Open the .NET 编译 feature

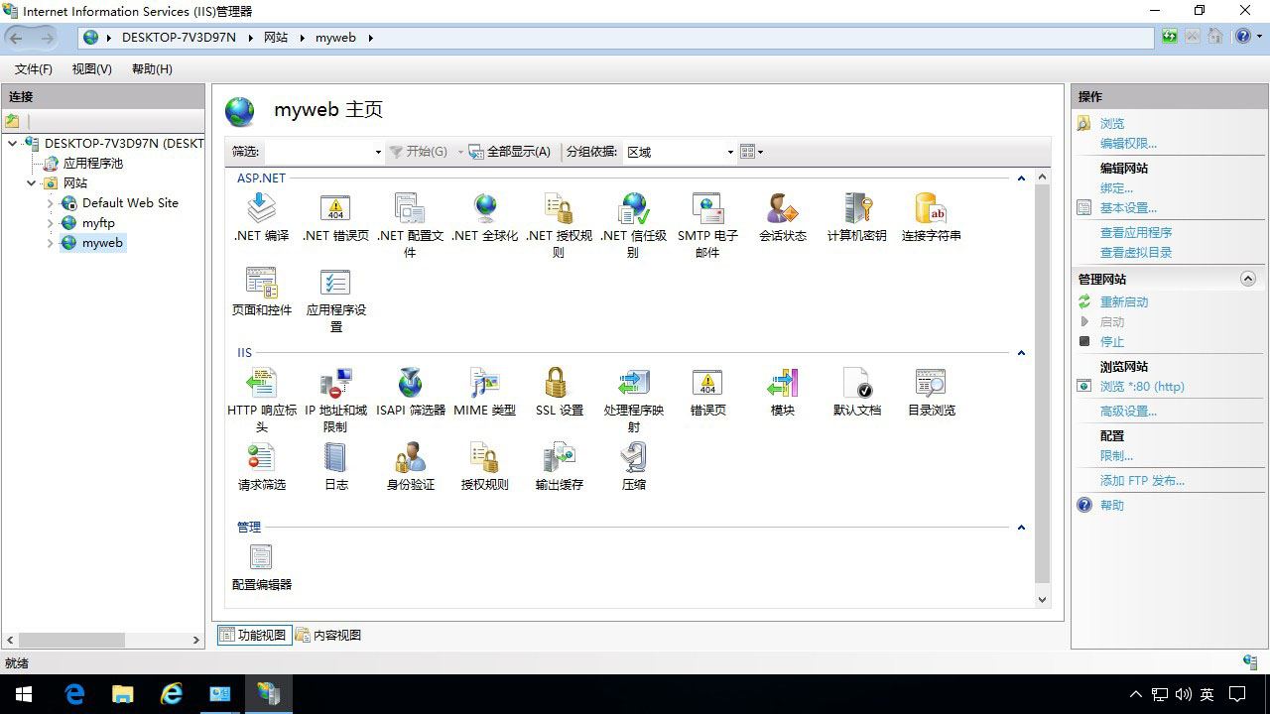[x=261, y=217]
